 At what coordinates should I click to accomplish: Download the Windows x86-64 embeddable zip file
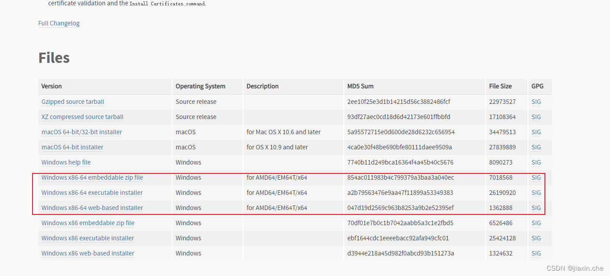click(92, 177)
